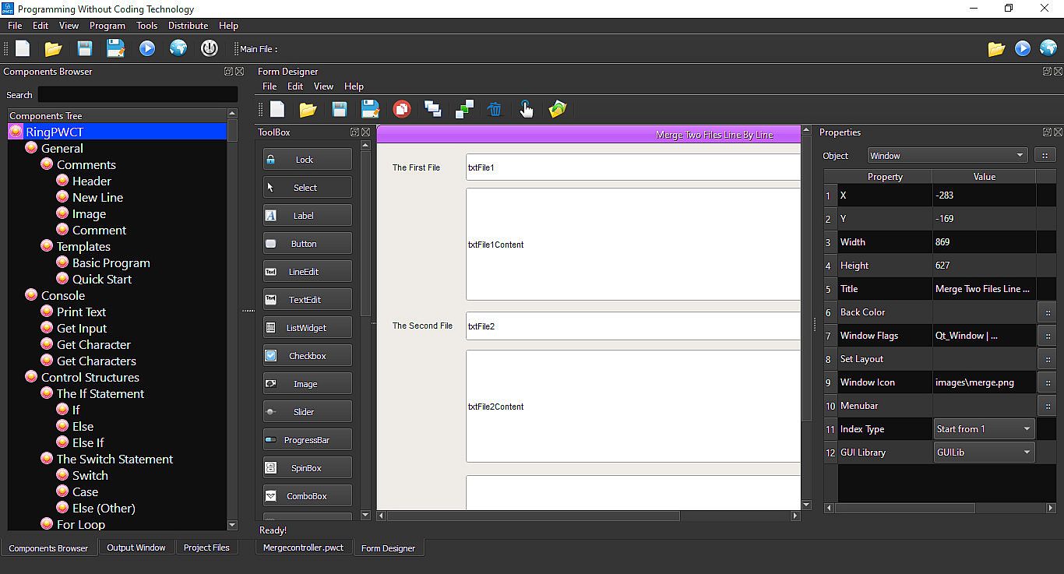Switch to the Mergecontroller.pwct tab
Viewport: 1064px width, 574px height.
click(x=303, y=548)
